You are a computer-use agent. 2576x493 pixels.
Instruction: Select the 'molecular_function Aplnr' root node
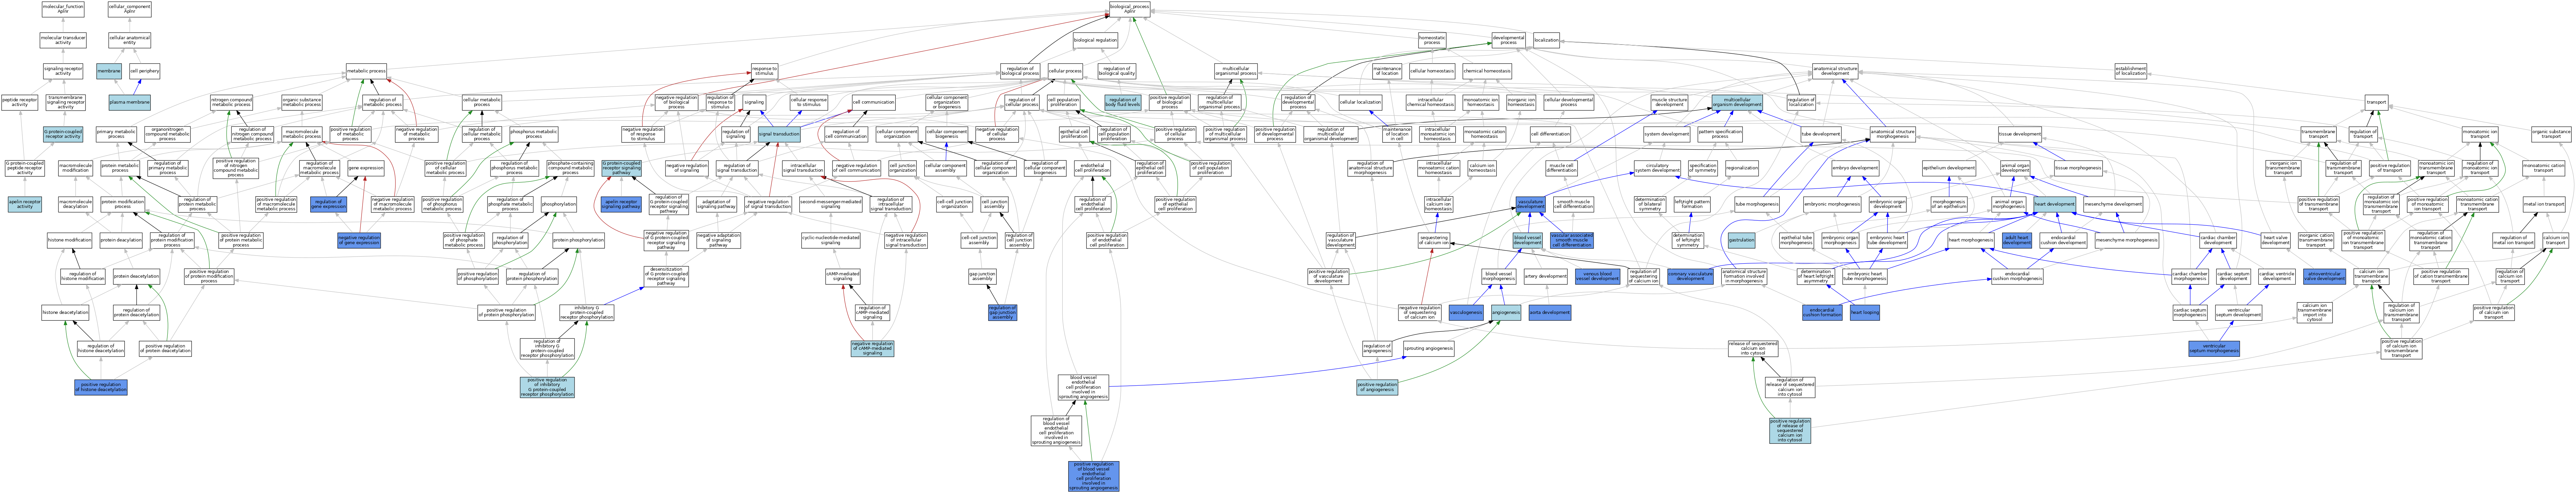[x=63, y=9]
